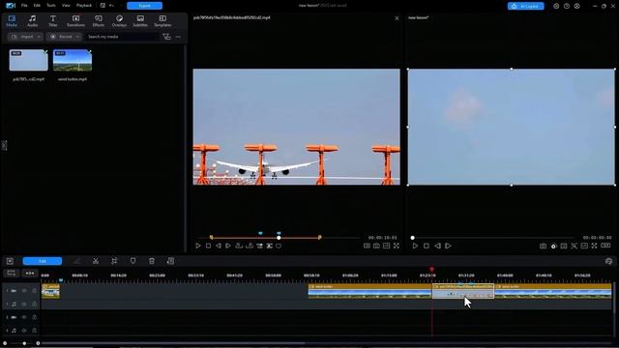This screenshot has width=619, height=348.
Task: Open the Templates room
Action: (x=162, y=21)
